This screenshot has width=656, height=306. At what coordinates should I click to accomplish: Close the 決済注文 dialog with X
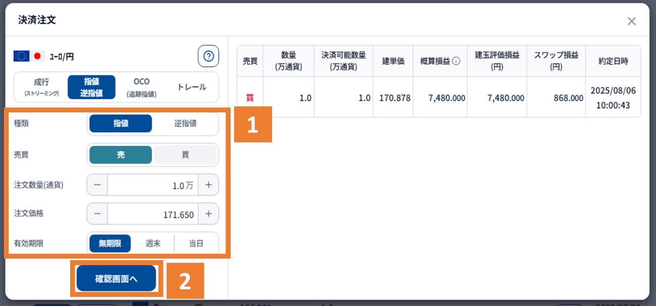click(631, 21)
